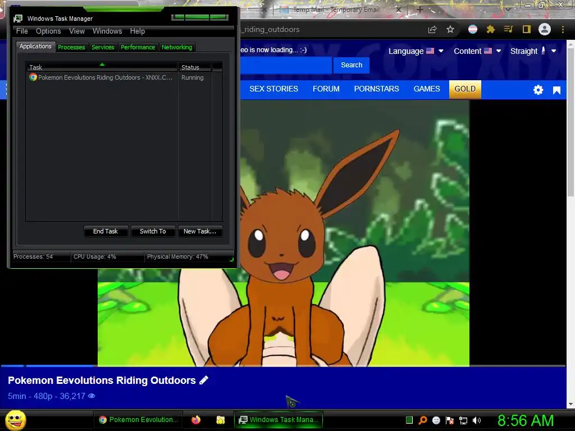
Task: Click the GOLD button in navigation bar
Action: click(x=465, y=89)
